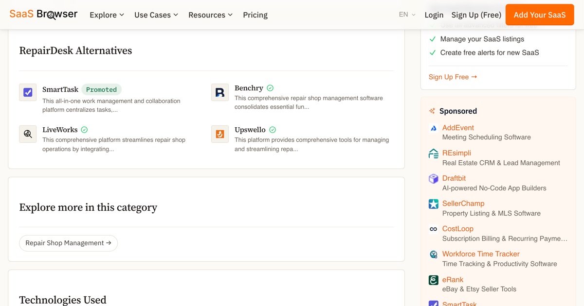This screenshot has height=306, width=584.
Task: Click the sparkle icon beside Sponsored heading
Action: [x=432, y=111]
